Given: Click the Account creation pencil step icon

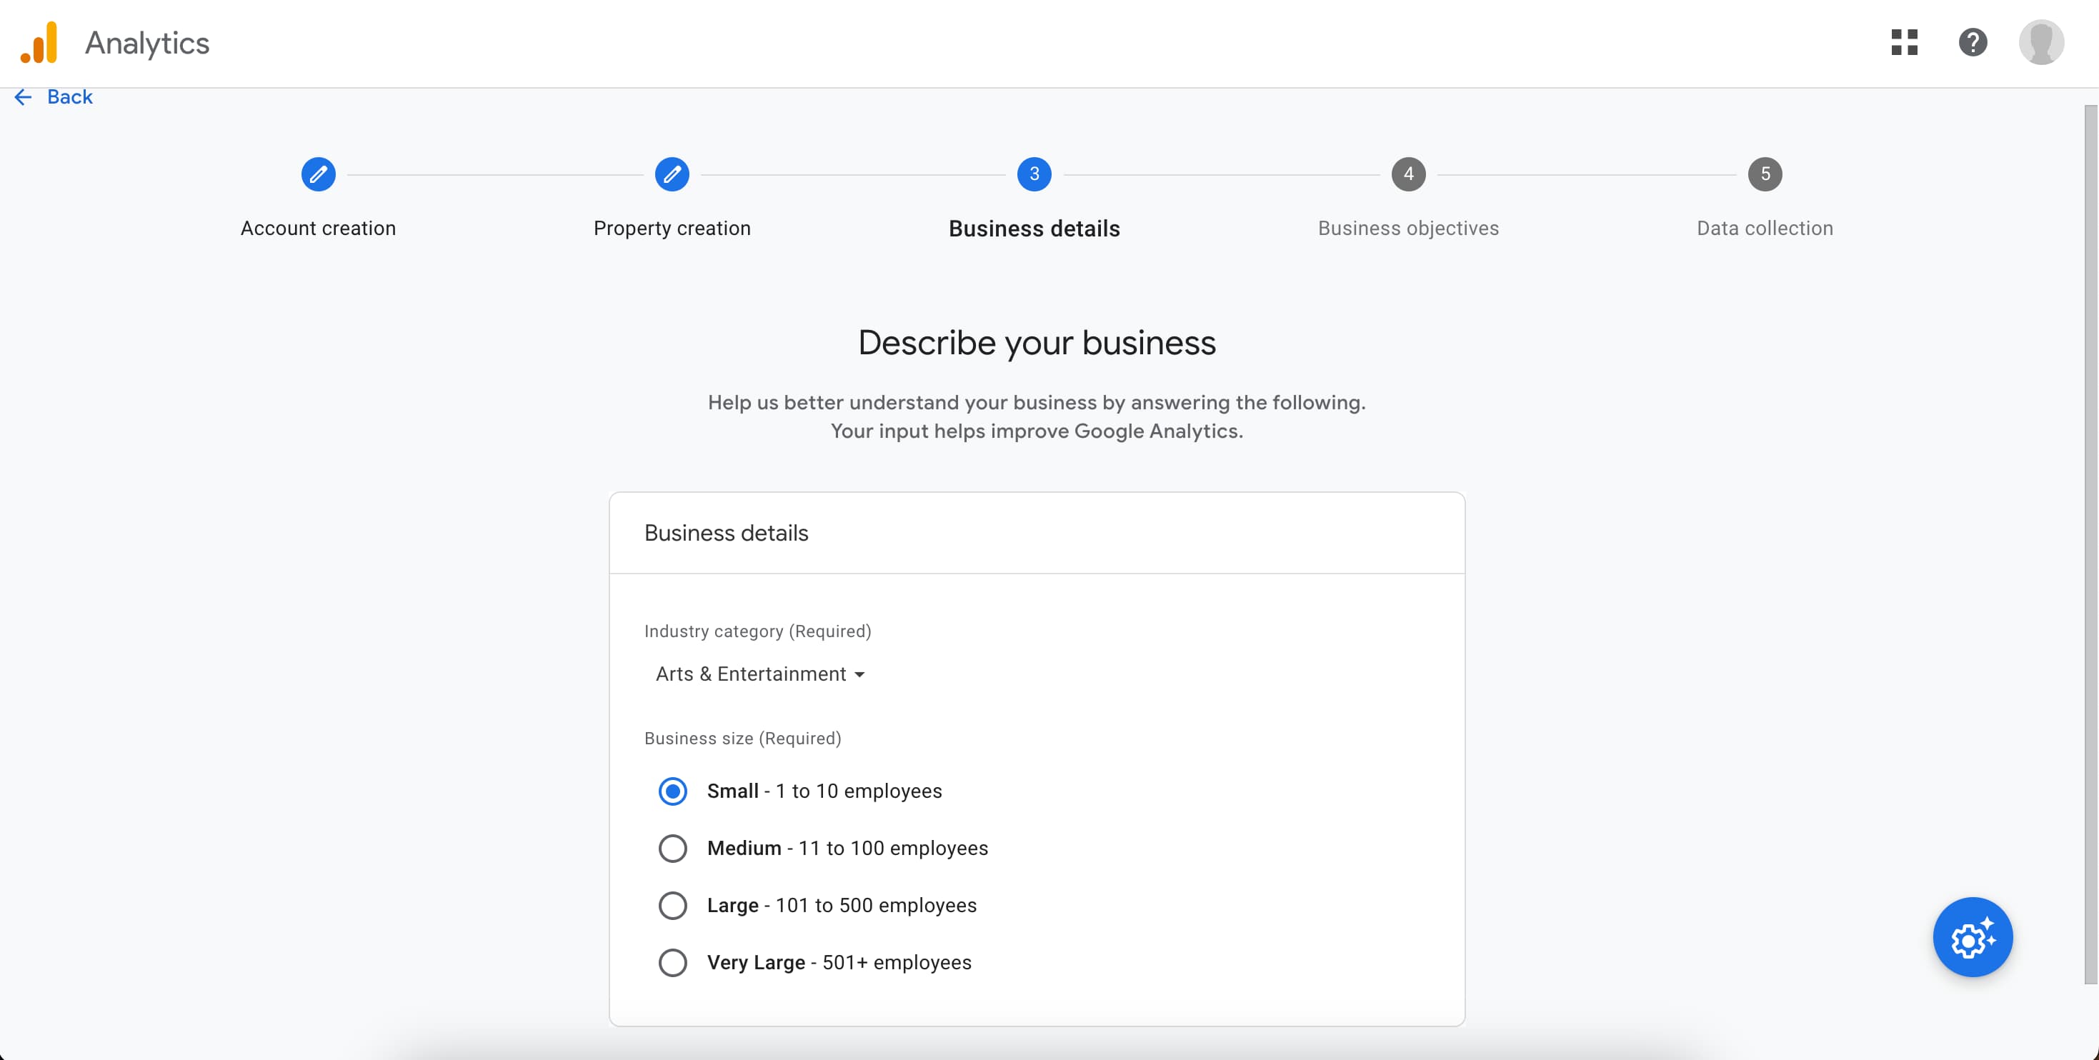Looking at the screenshot, I should (x=319, y=174).
